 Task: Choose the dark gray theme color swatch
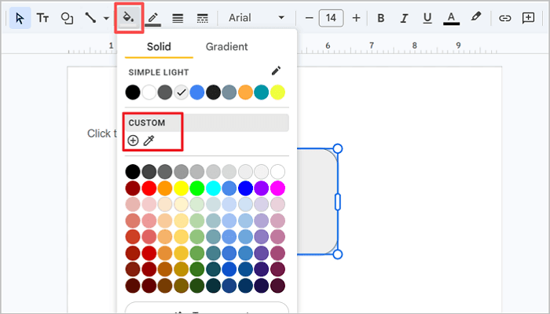165,93
